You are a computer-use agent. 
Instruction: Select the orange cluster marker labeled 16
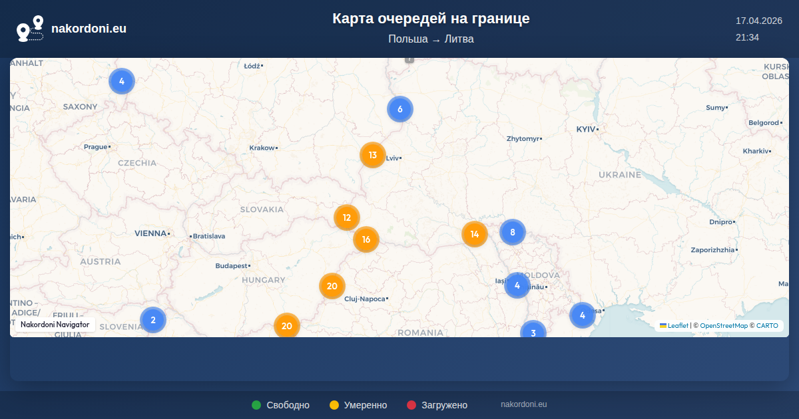click(x=366, y=239)
